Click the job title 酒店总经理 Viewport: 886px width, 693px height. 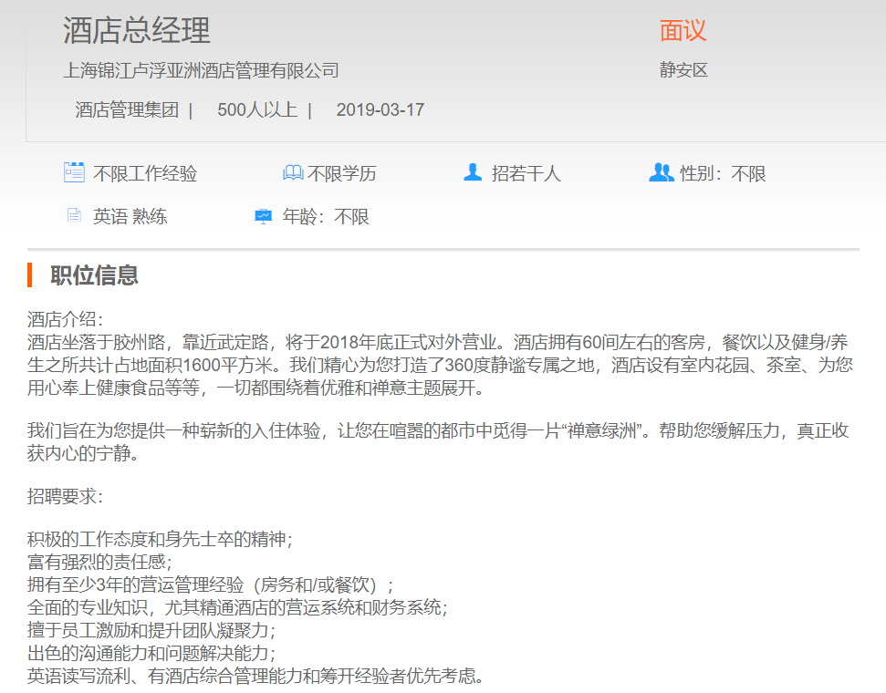(x=137, y=31)
